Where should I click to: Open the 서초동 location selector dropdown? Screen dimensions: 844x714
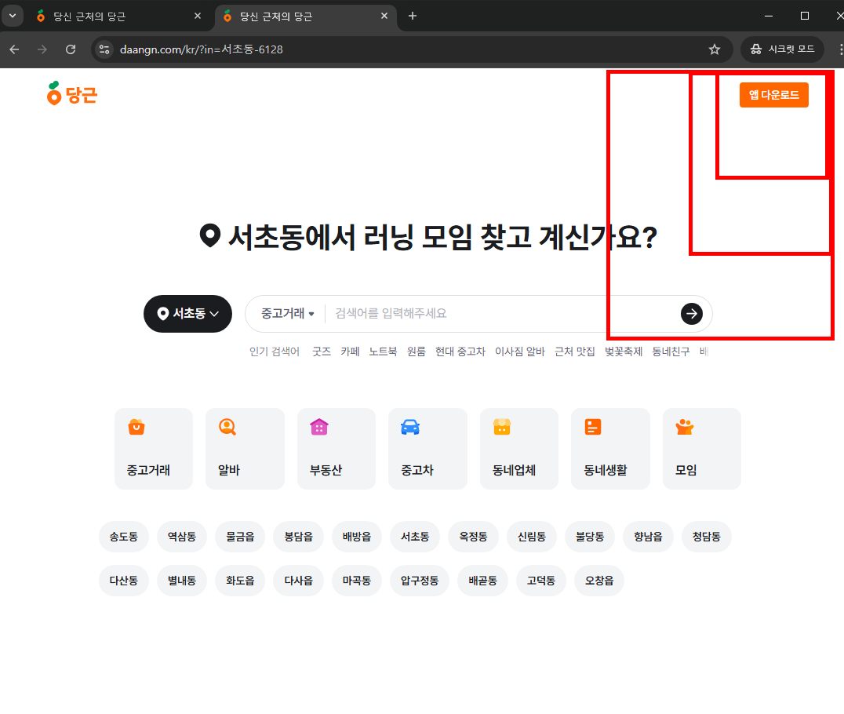click(x=187, y=314)
